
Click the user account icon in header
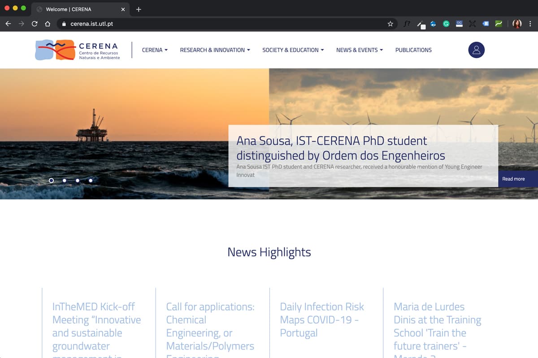476,50
